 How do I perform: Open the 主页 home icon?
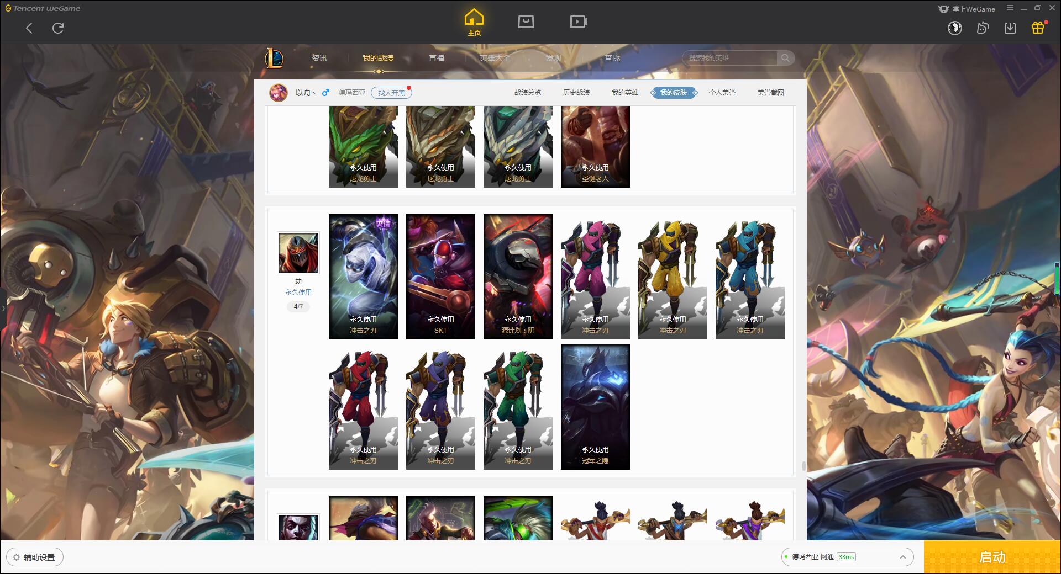[474, 22]
